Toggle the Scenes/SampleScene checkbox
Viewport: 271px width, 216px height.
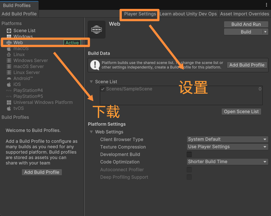point(103,89)
